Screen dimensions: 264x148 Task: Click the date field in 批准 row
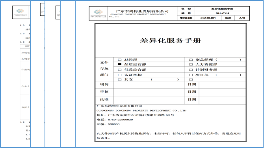[x=222, y=100]
